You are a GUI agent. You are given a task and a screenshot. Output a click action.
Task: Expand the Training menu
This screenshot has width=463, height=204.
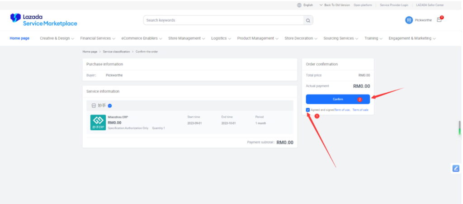point(373,38)
